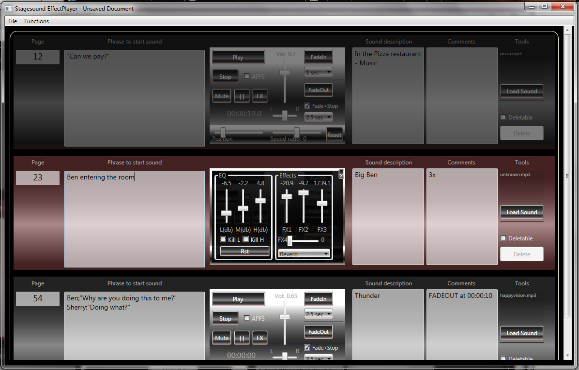Click the empty Comments field on page 12

click(462, 96)
